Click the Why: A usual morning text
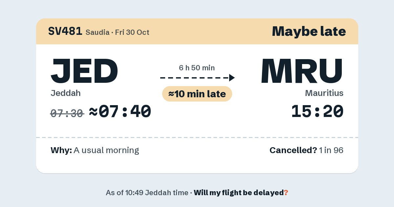Viewport: 394px width, 207px height. pos(95,150)
